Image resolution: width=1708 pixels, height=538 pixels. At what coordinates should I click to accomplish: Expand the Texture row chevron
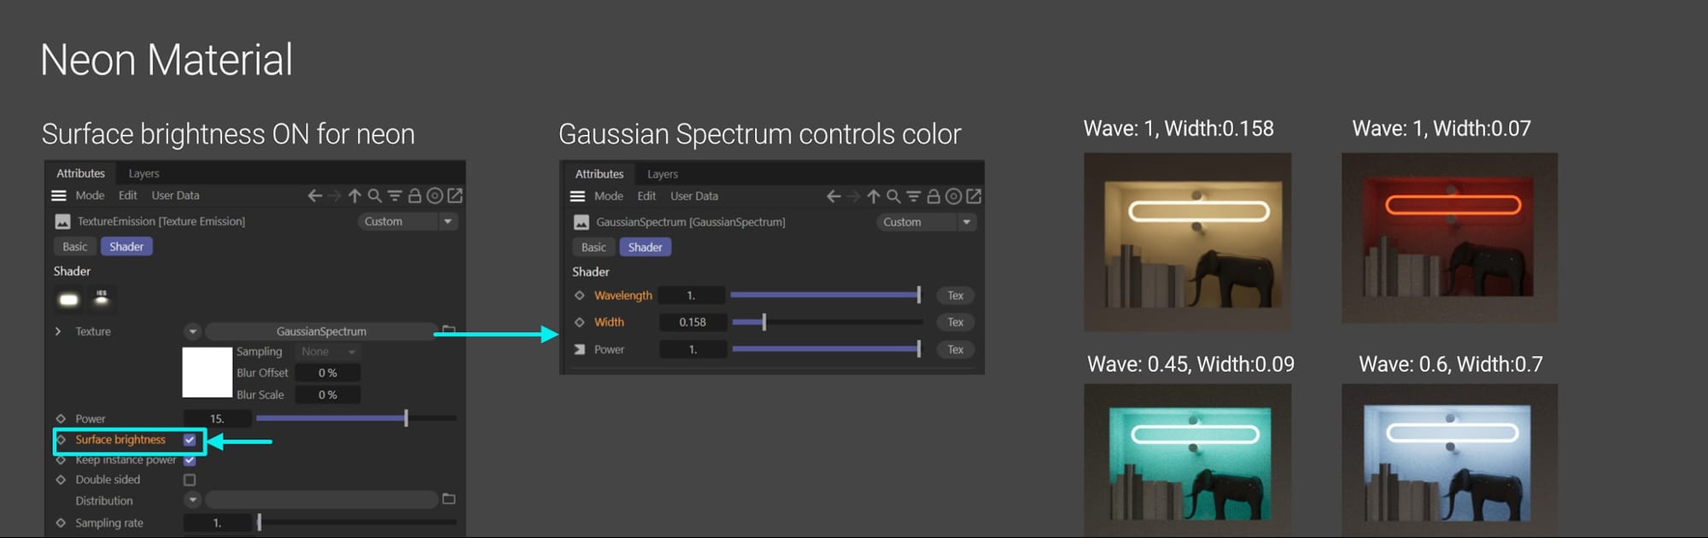tap(58, 331)
